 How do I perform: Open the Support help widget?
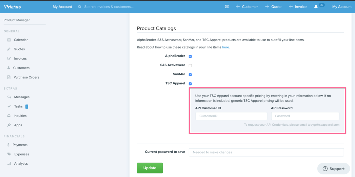[x=333, y=169]
